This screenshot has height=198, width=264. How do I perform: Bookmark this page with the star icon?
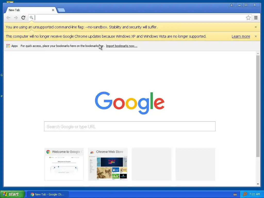click(x=248, y=18)
